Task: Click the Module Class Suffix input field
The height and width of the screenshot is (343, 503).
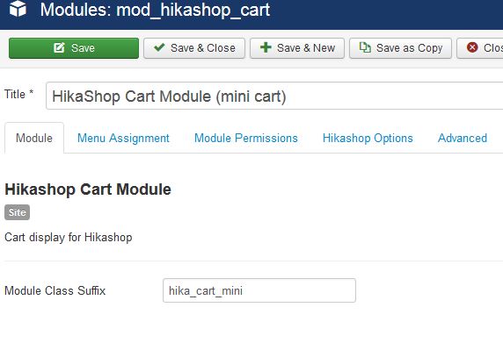Action: click(259, 290)
